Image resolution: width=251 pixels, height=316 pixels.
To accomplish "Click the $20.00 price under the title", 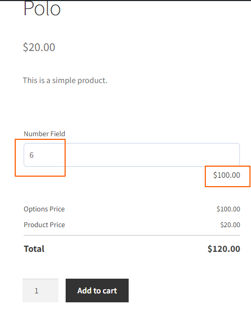I will click(x=39, y=47).
